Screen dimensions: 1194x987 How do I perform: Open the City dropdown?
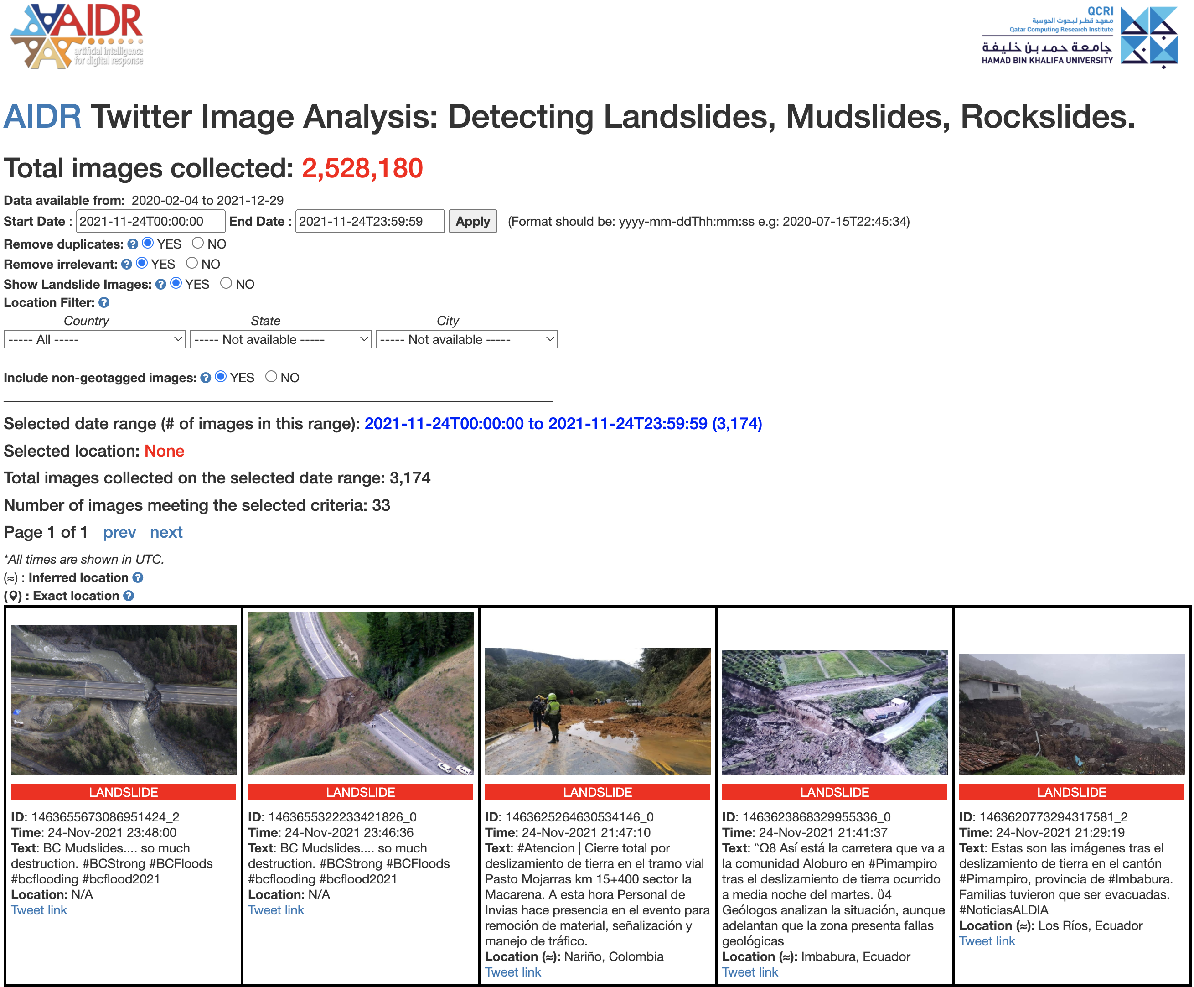(466, 339)
